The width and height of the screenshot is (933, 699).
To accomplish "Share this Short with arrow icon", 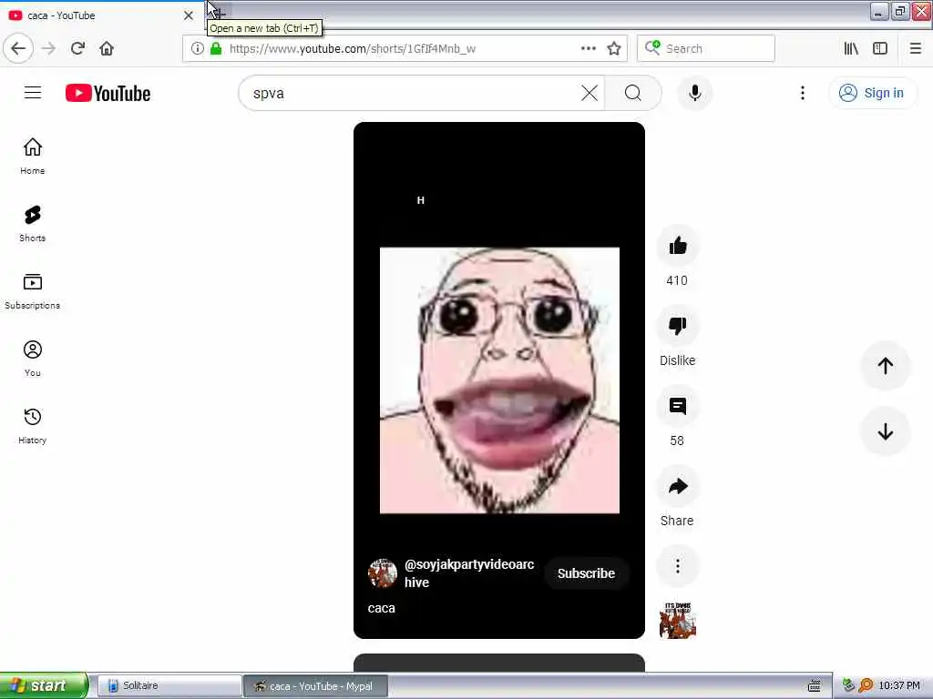I will 677,486.
